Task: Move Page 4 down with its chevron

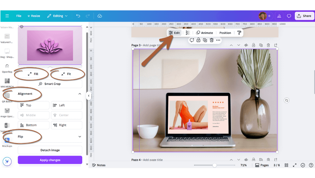Action: coord(239,160)
